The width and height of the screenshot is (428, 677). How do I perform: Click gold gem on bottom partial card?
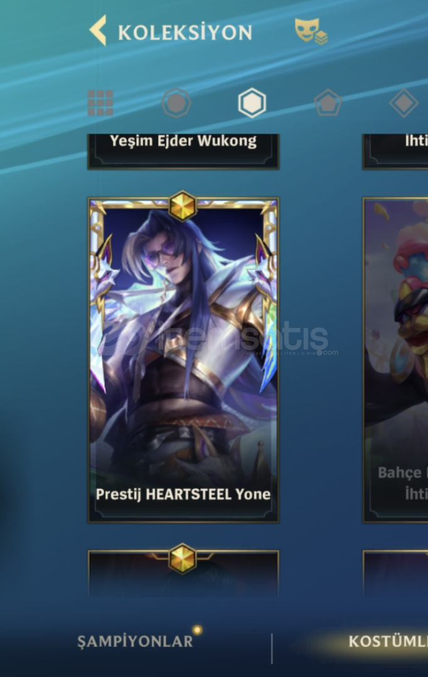point(183,559)
